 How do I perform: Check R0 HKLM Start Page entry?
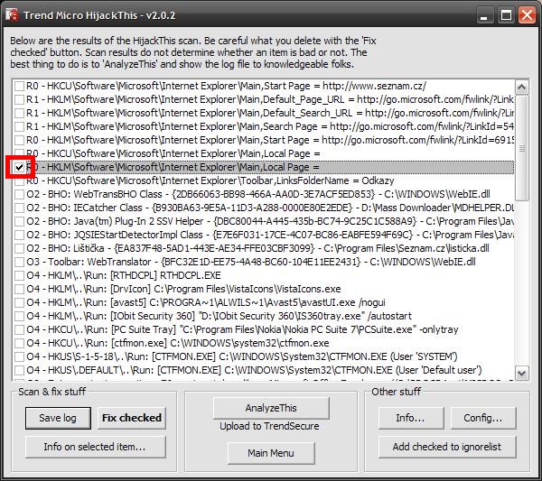pos(19,140)
